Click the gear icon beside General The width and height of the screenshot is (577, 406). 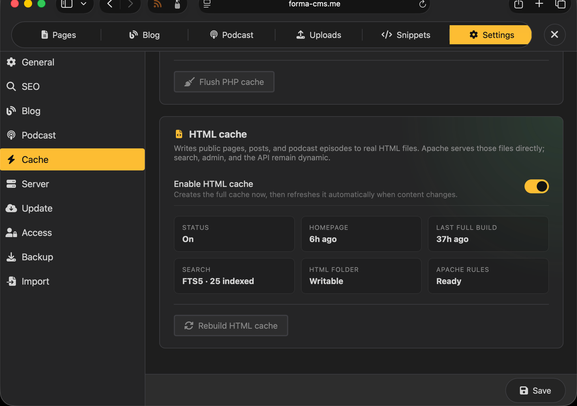coord(11,62)
